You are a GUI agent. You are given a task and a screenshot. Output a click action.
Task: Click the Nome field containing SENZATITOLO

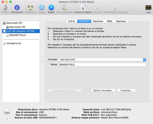(x=103, y=65)
